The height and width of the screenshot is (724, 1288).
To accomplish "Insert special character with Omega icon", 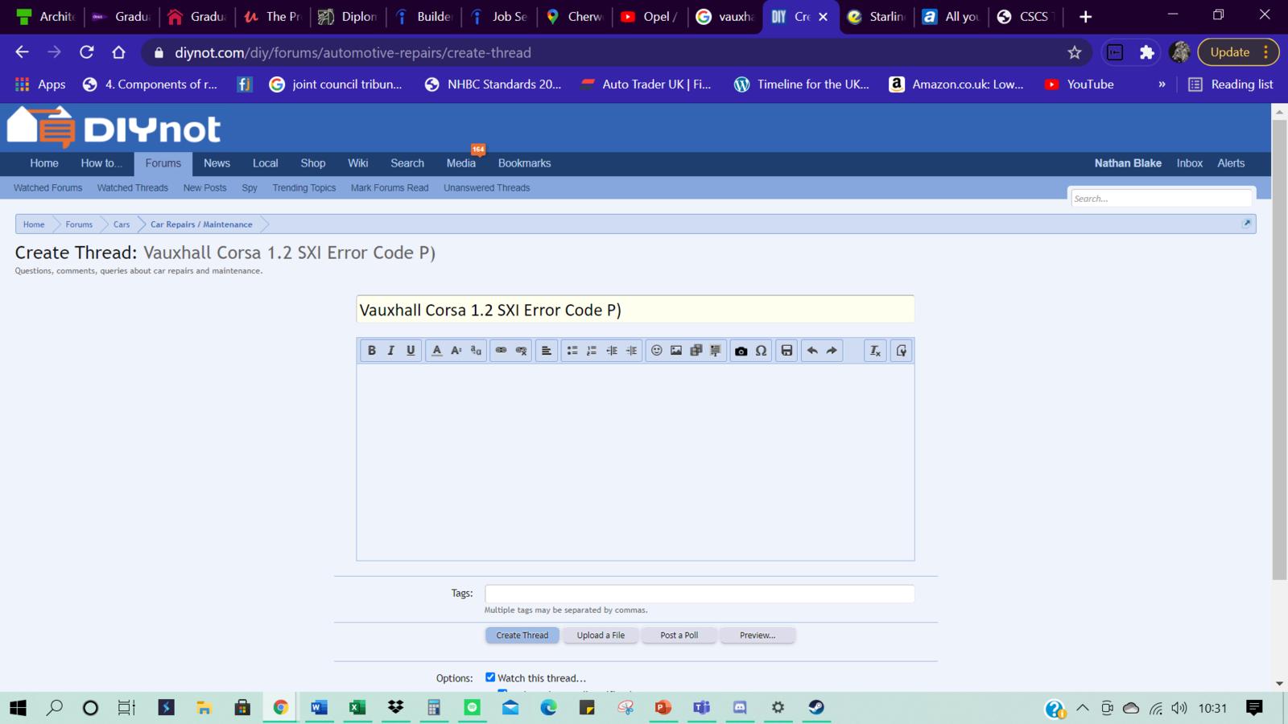I will [761, 351].
